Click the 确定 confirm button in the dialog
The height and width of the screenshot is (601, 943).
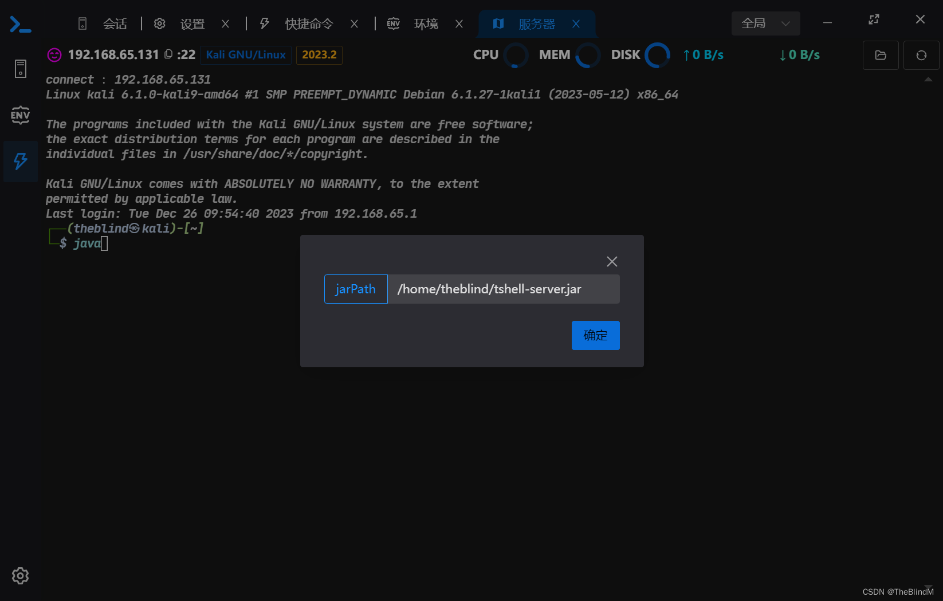point(595,335)
